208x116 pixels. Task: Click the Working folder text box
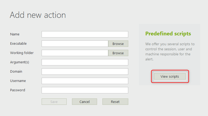(x=75, y=53)
